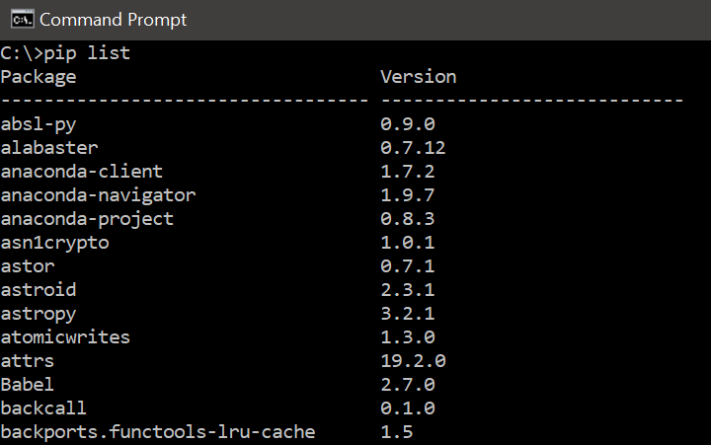Click the astropy package name

click(39, 314)
